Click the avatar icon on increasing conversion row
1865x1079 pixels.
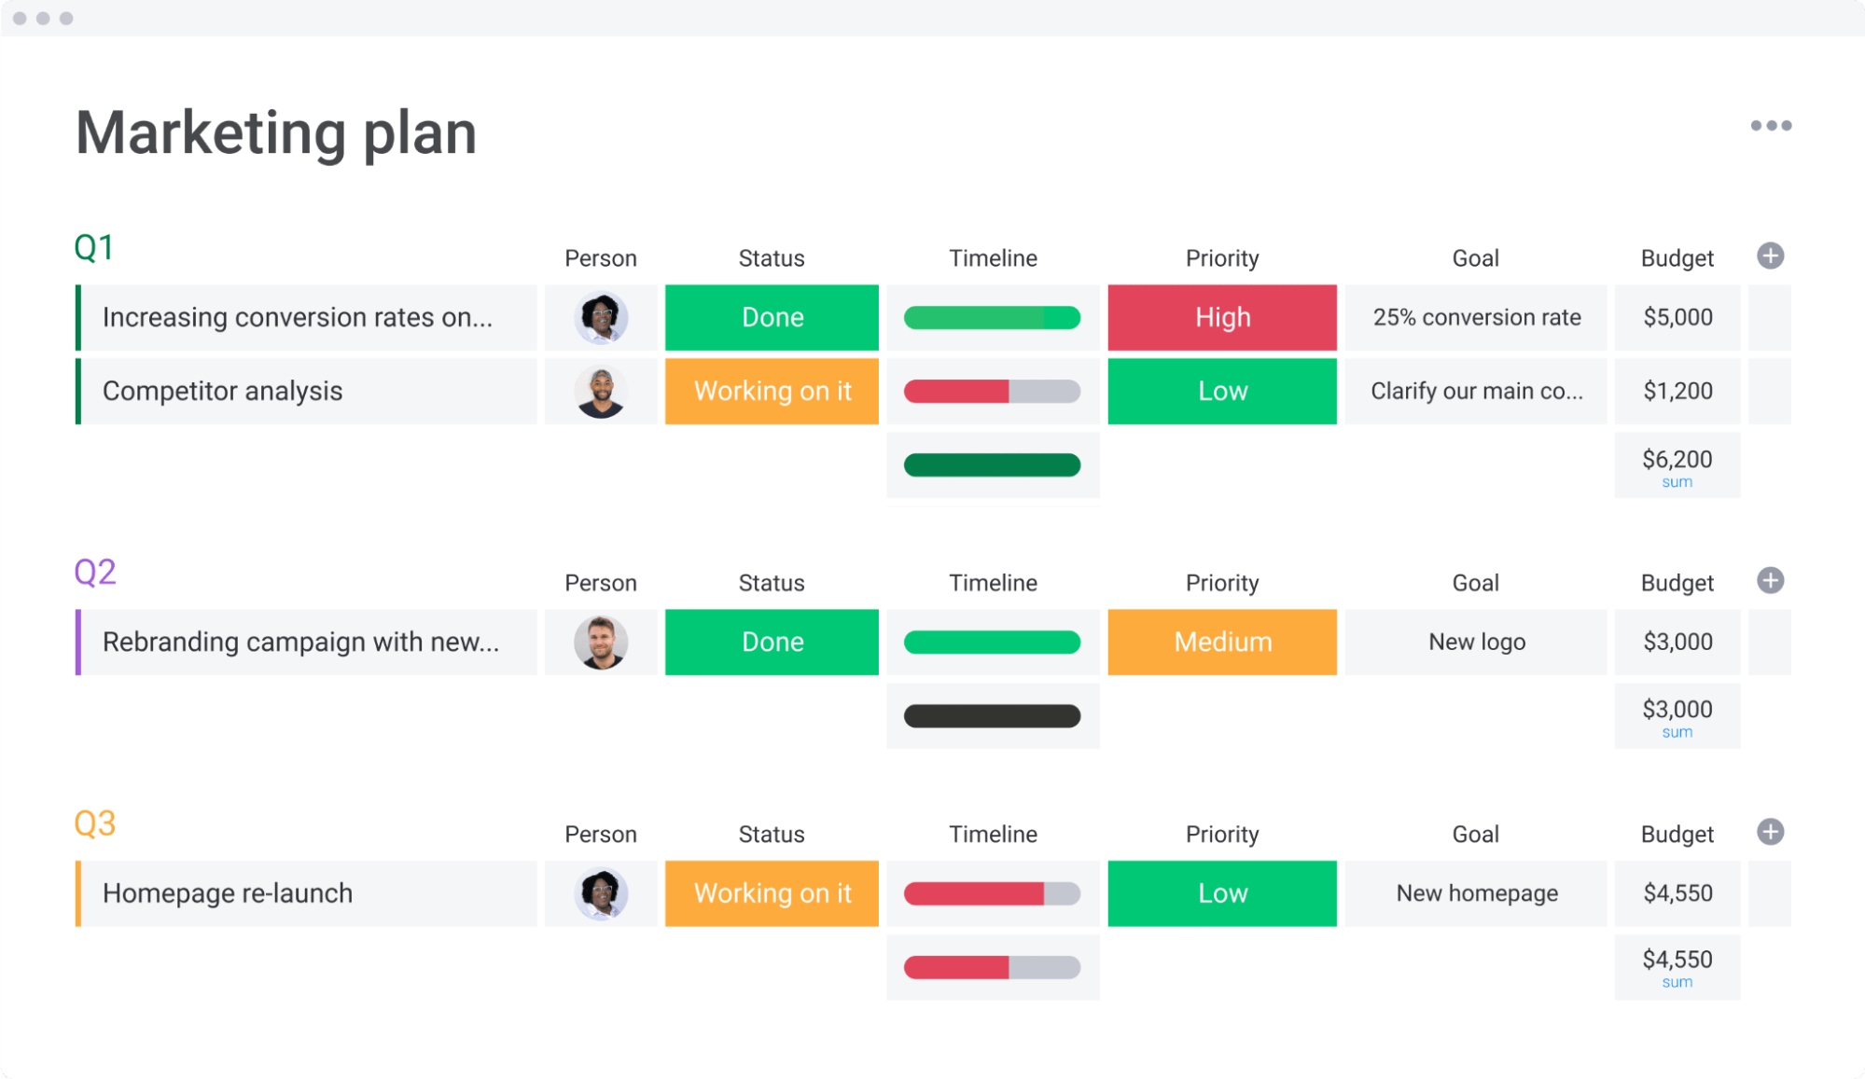[x=599, y=317]
